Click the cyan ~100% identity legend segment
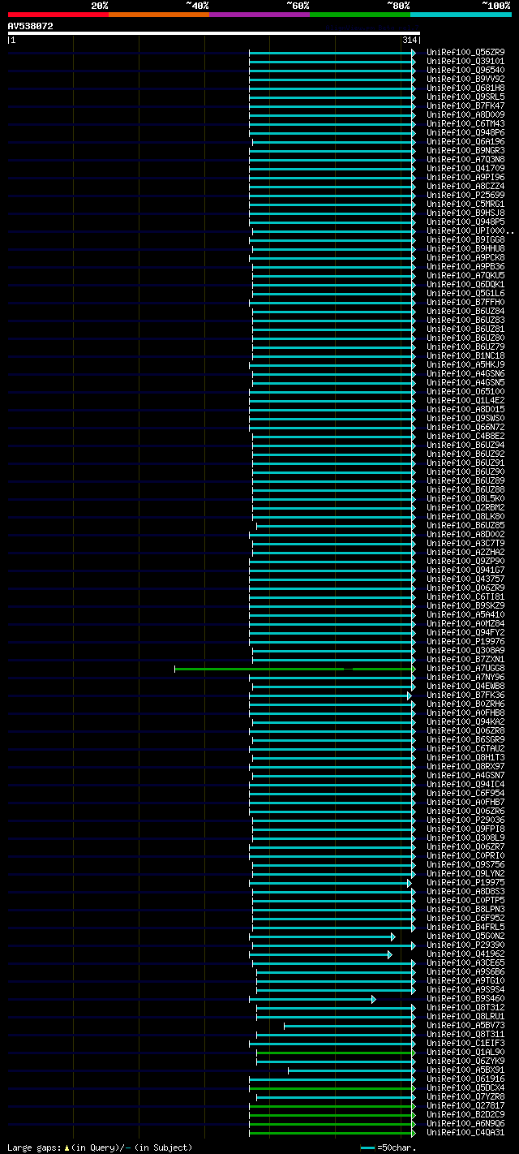Image resolution: width=519 pixels, height=1154 pixels. click(x=461, y=14)
